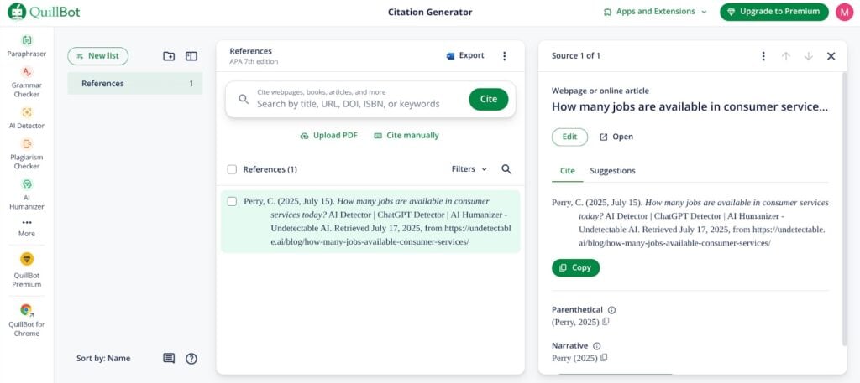Open the QuillBot home logo
This screenshot has width=860, height=383.
pos(44,12)
